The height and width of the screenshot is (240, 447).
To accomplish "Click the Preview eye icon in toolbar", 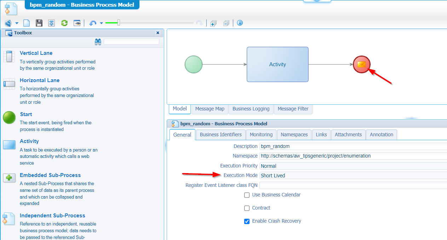I will coord(77,23).
